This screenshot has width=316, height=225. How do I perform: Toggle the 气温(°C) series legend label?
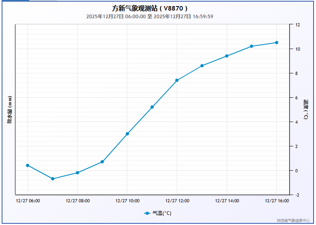click(x=162, y=213)
